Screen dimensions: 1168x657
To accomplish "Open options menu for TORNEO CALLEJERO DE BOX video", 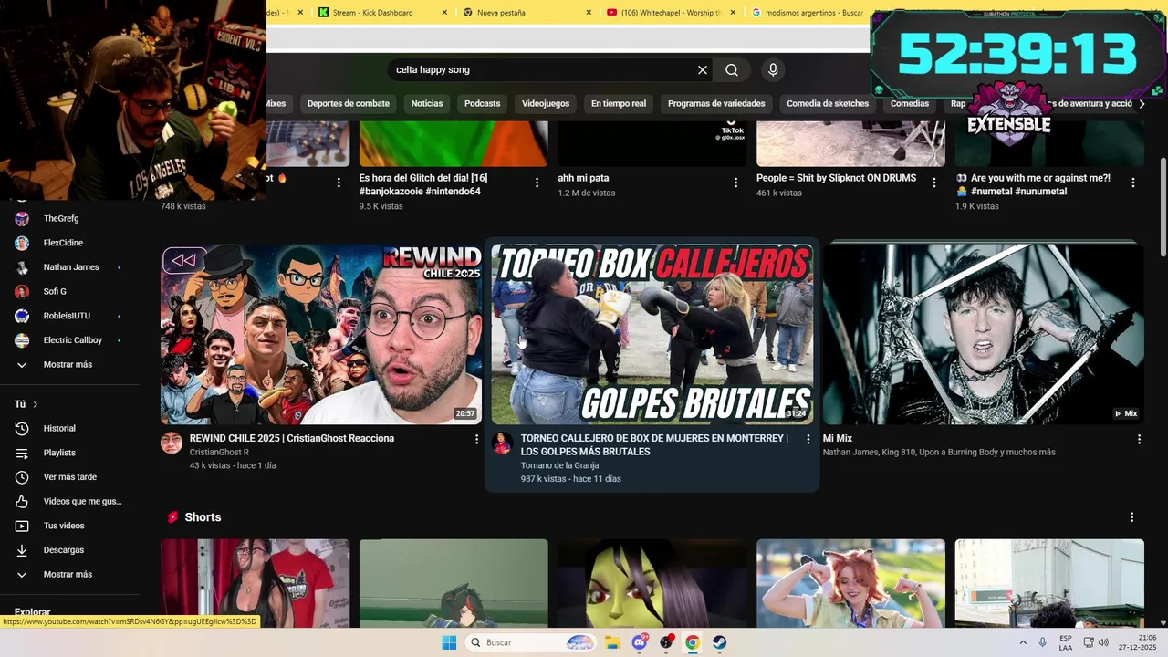I will click(x=808, y=439).
